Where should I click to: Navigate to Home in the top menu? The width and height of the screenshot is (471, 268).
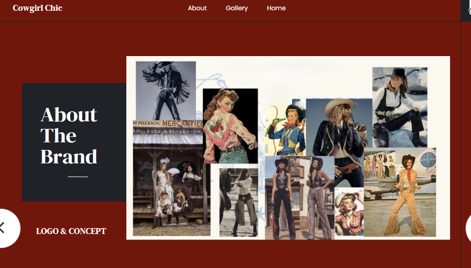(x=276, y=8)
